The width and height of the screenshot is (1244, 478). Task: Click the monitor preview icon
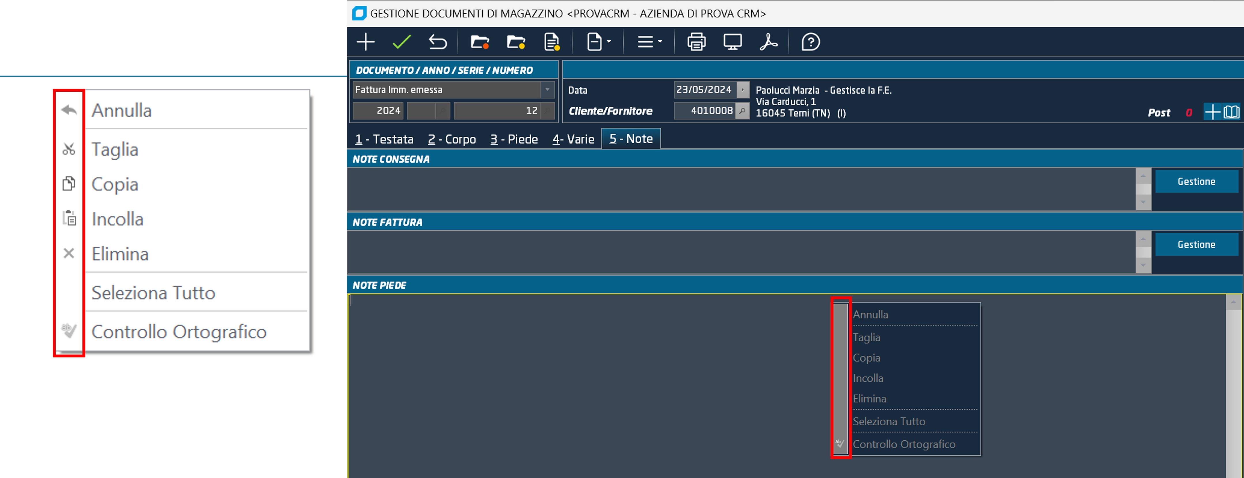pos(732,42)
